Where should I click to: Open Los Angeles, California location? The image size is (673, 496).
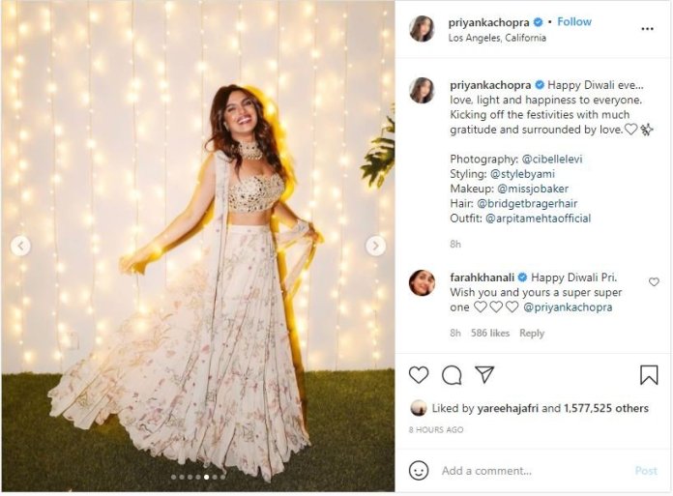(498, 38)
